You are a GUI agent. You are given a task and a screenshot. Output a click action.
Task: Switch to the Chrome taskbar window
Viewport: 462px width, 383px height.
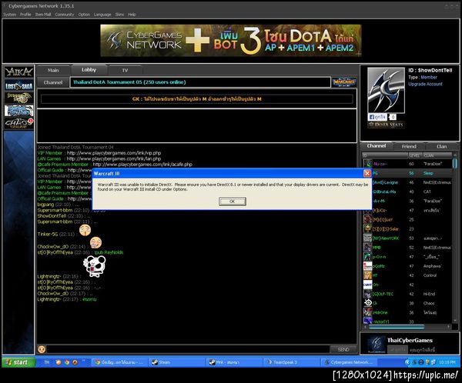119,362
